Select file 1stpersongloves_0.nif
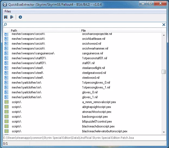Viewport: 169px width, 148px height. pos(96,83)
